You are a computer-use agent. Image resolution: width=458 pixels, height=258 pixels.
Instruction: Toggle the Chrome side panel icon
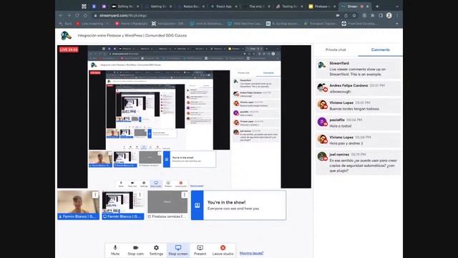[381, 16]
